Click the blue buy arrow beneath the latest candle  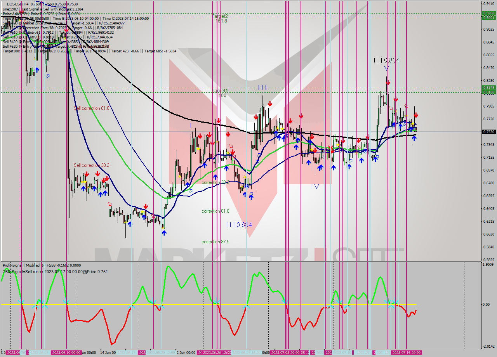pyautogui.click(x=414, y=138)
